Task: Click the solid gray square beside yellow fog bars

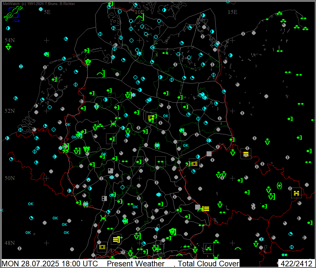Action: (x=198, y=207)
